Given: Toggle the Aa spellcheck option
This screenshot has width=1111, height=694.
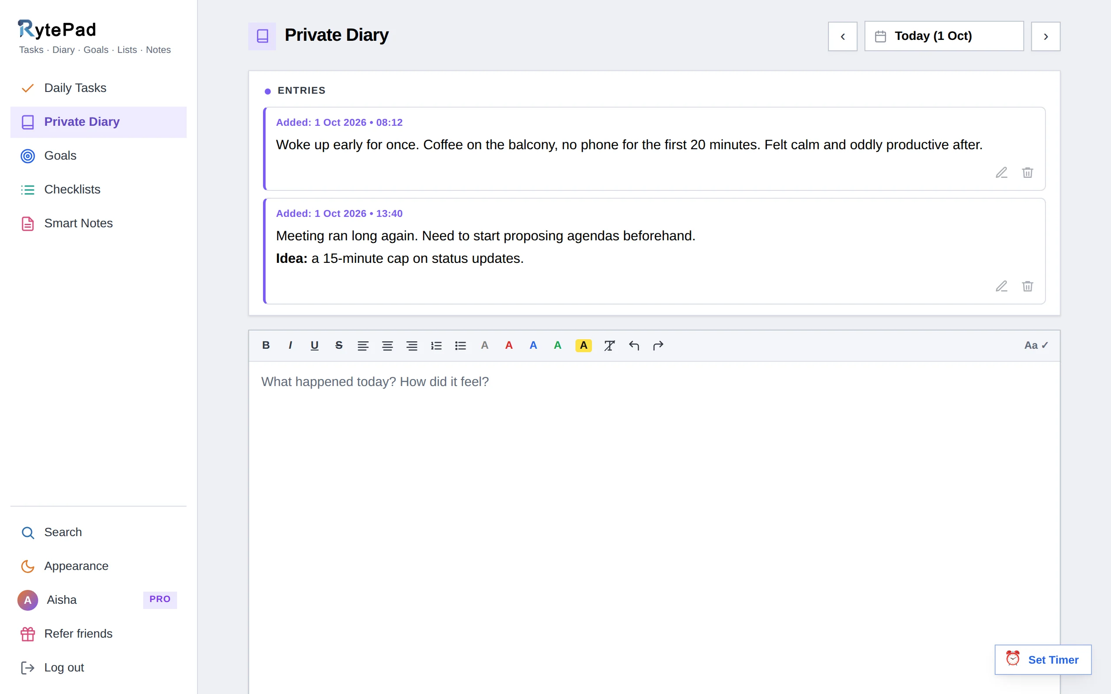Looking at the screenshot, I should (1036, 345).
